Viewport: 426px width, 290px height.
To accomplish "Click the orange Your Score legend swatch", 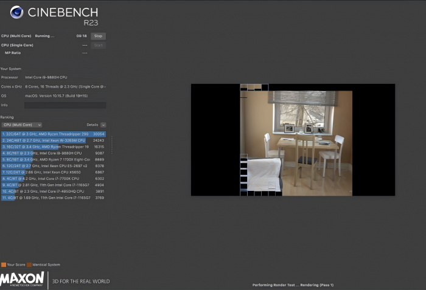I will tap(3, 264).
